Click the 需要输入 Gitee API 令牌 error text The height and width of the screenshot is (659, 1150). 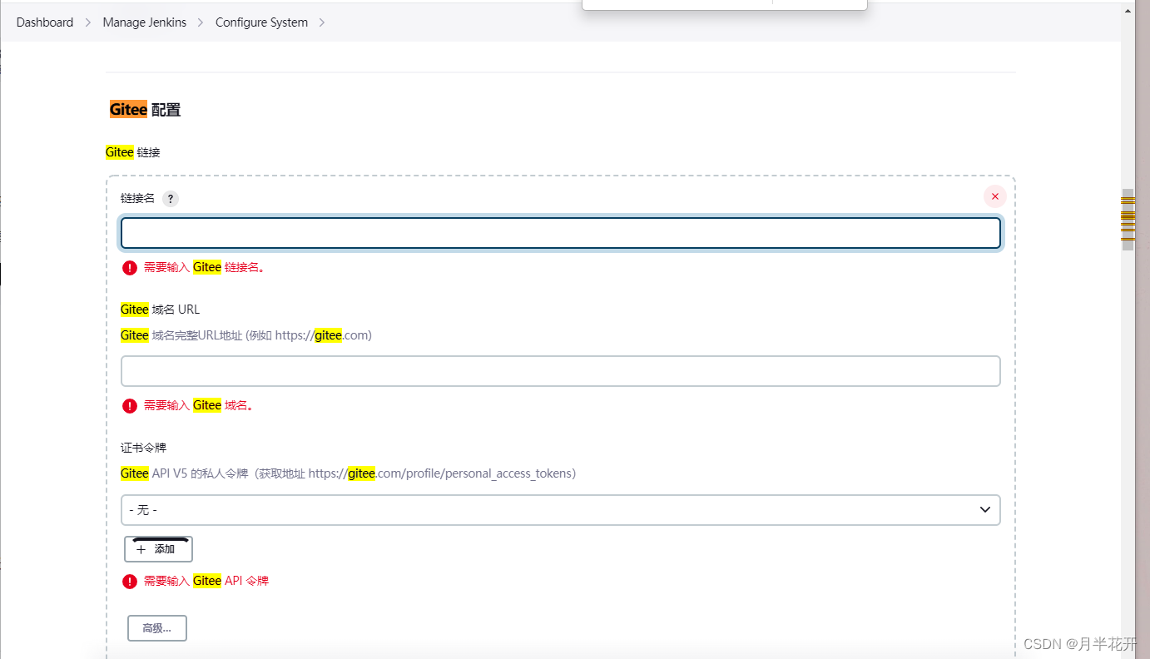206,581
